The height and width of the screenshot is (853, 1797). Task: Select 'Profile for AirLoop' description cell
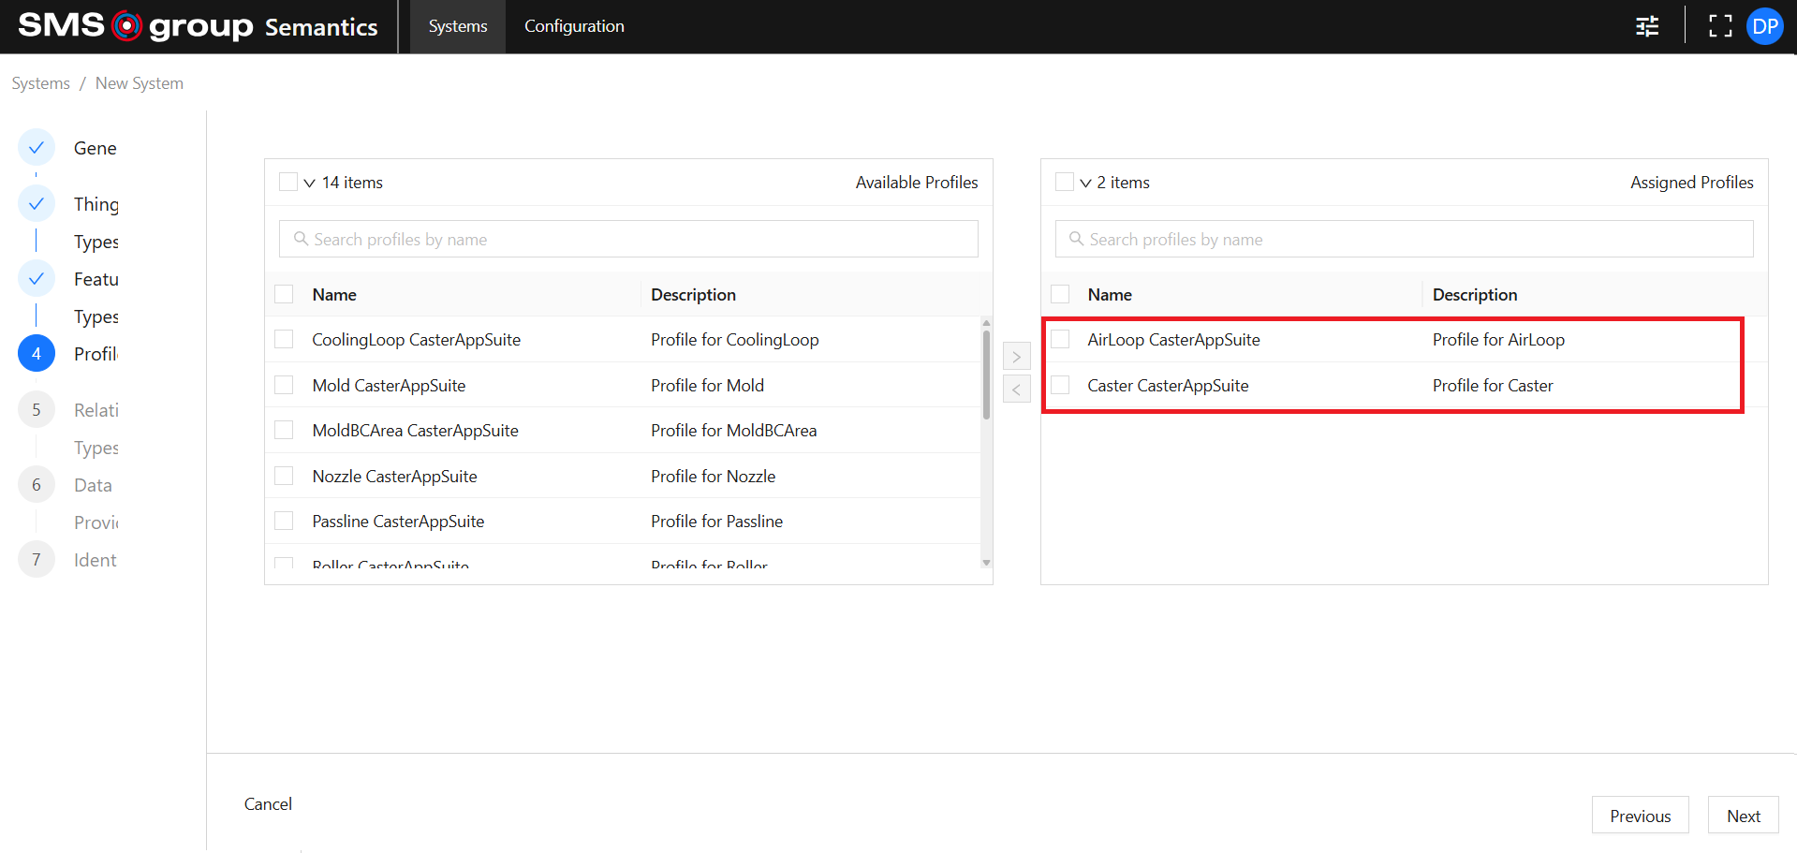coord(1498,339)
